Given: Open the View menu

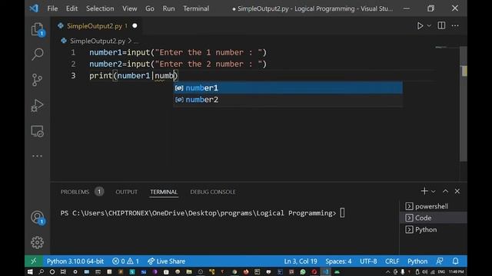Looking at the screenshot, I should point(130,8).
